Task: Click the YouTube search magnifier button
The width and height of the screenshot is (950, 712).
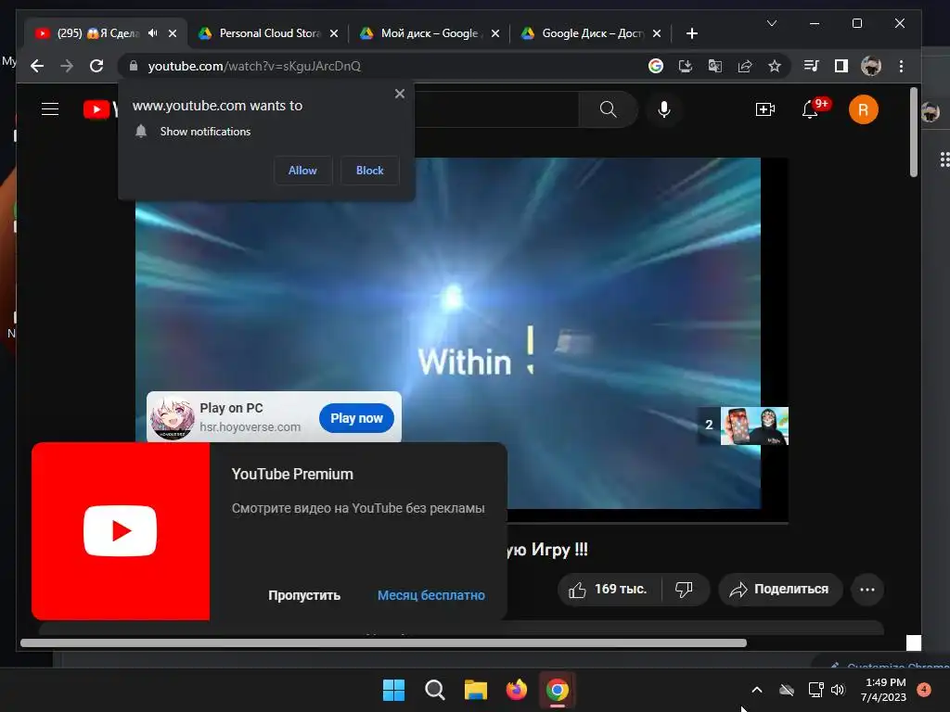Action: [608, 109]
